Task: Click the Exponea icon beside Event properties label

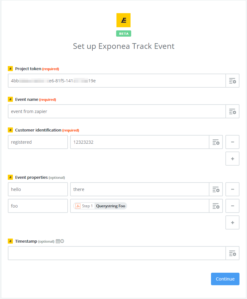Action: tap(10, 177)
